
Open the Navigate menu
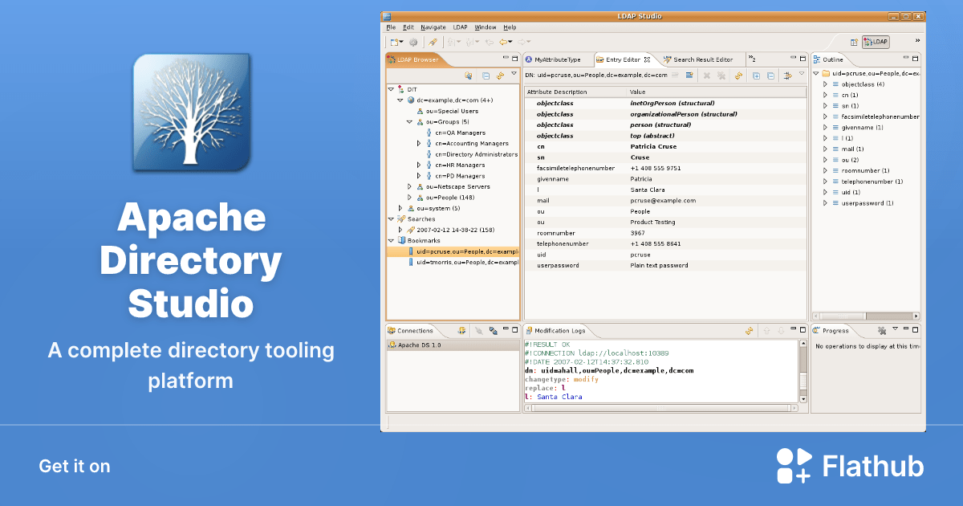coord(433,27)
